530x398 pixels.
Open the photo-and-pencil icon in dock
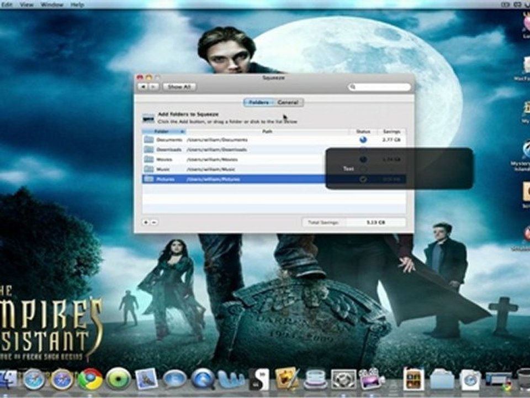pos(287,378)
